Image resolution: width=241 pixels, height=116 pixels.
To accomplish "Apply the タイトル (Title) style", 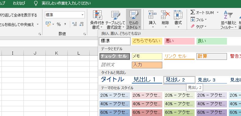I will click(115, 80).
